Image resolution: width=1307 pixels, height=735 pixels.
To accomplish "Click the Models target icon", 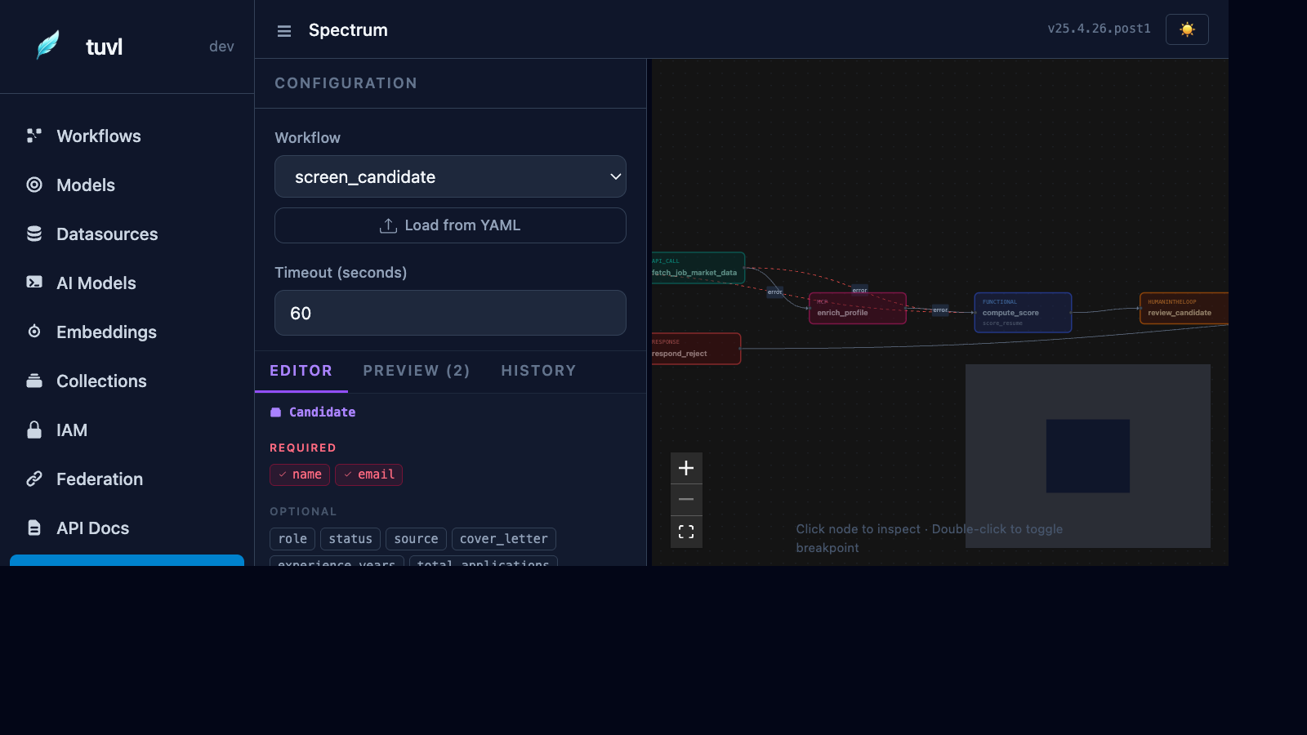I will (34, 185).
